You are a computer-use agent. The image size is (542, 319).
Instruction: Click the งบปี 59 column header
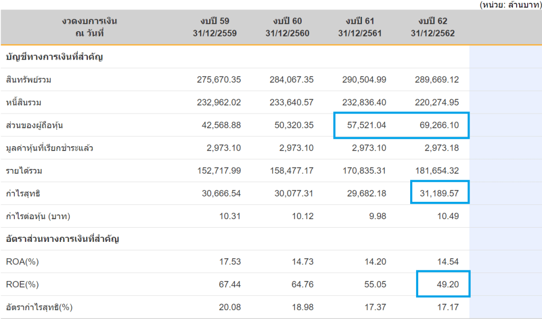[214, 27]
